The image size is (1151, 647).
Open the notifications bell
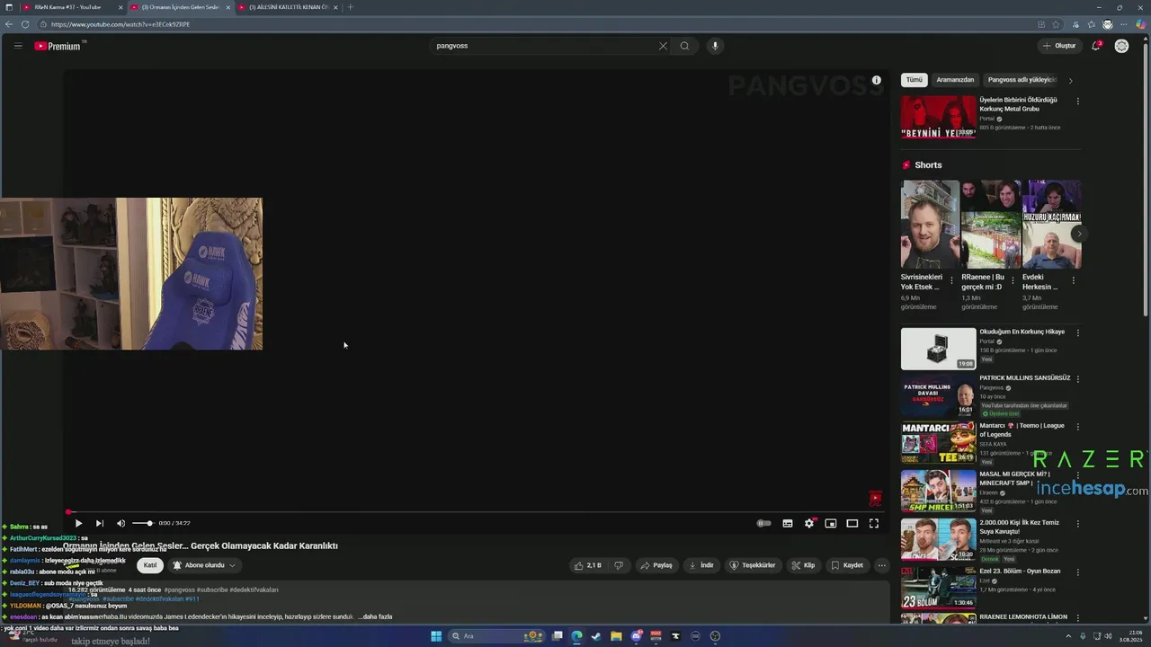1096,46
